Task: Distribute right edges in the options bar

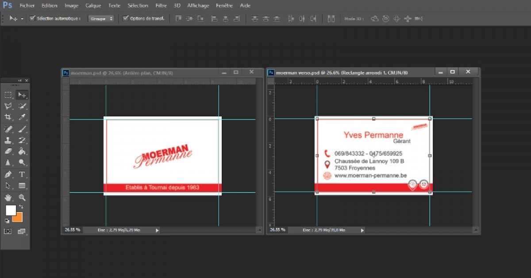Action: pyautogui.click(x=313, y=19)
